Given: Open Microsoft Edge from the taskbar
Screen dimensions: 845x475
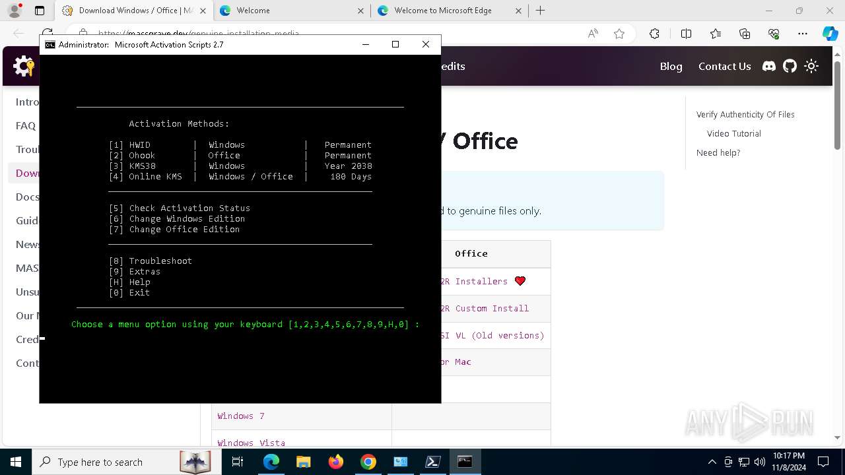Looking at the screenshot, I should click(271, 462).
